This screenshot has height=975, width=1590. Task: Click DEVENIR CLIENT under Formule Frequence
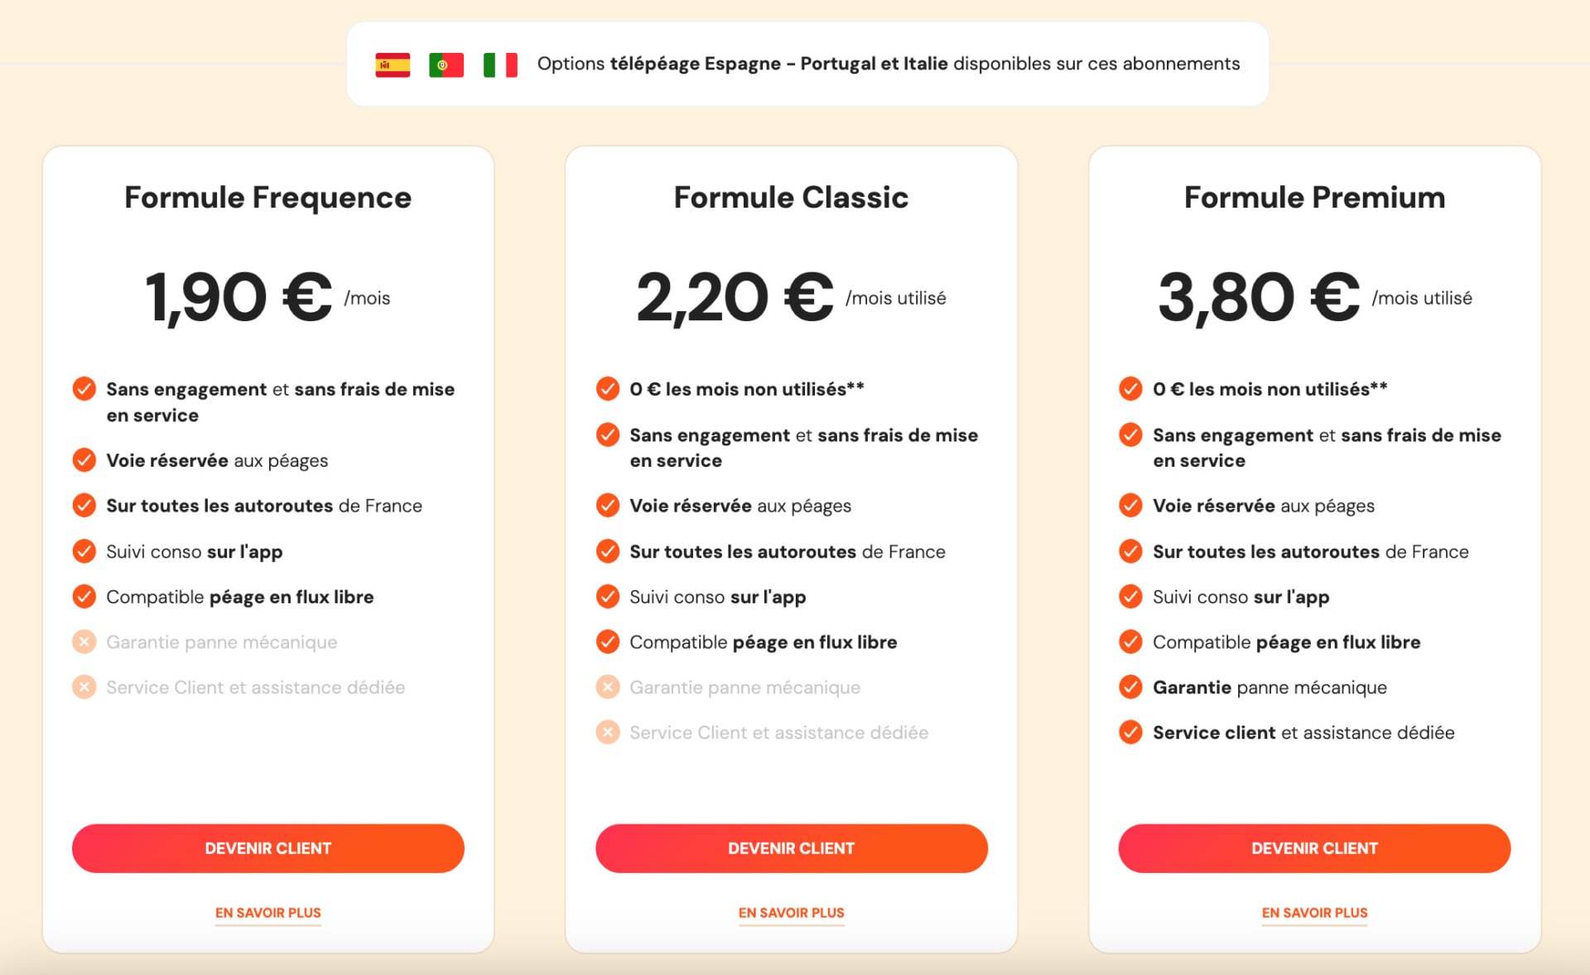[x=267, y=848]
